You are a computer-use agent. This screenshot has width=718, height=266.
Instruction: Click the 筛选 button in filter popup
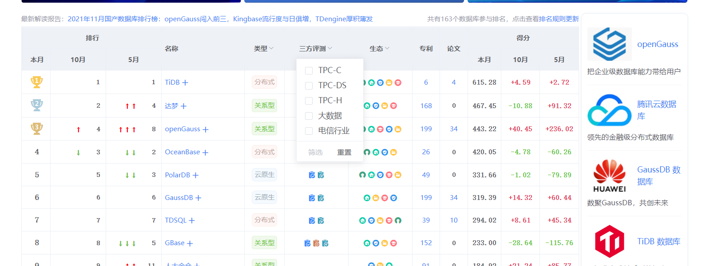coord(315,152)
